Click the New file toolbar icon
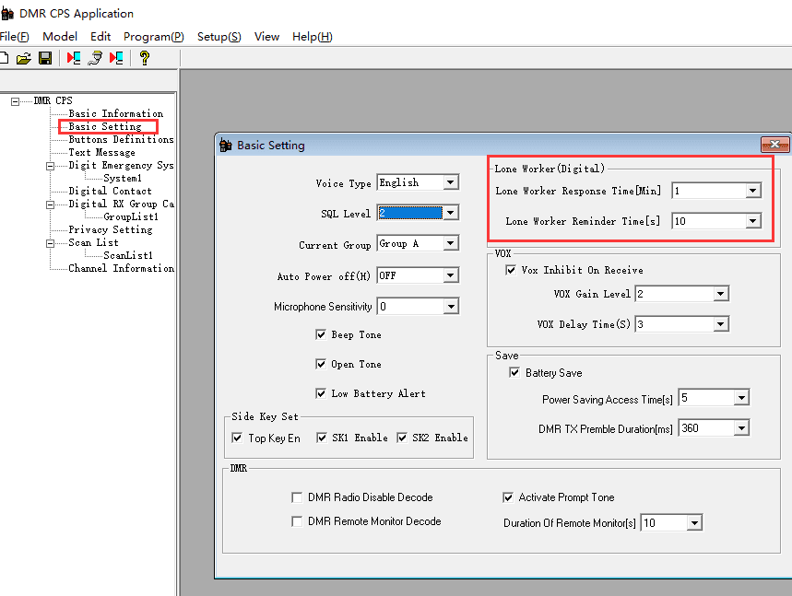 click(5, 58)
